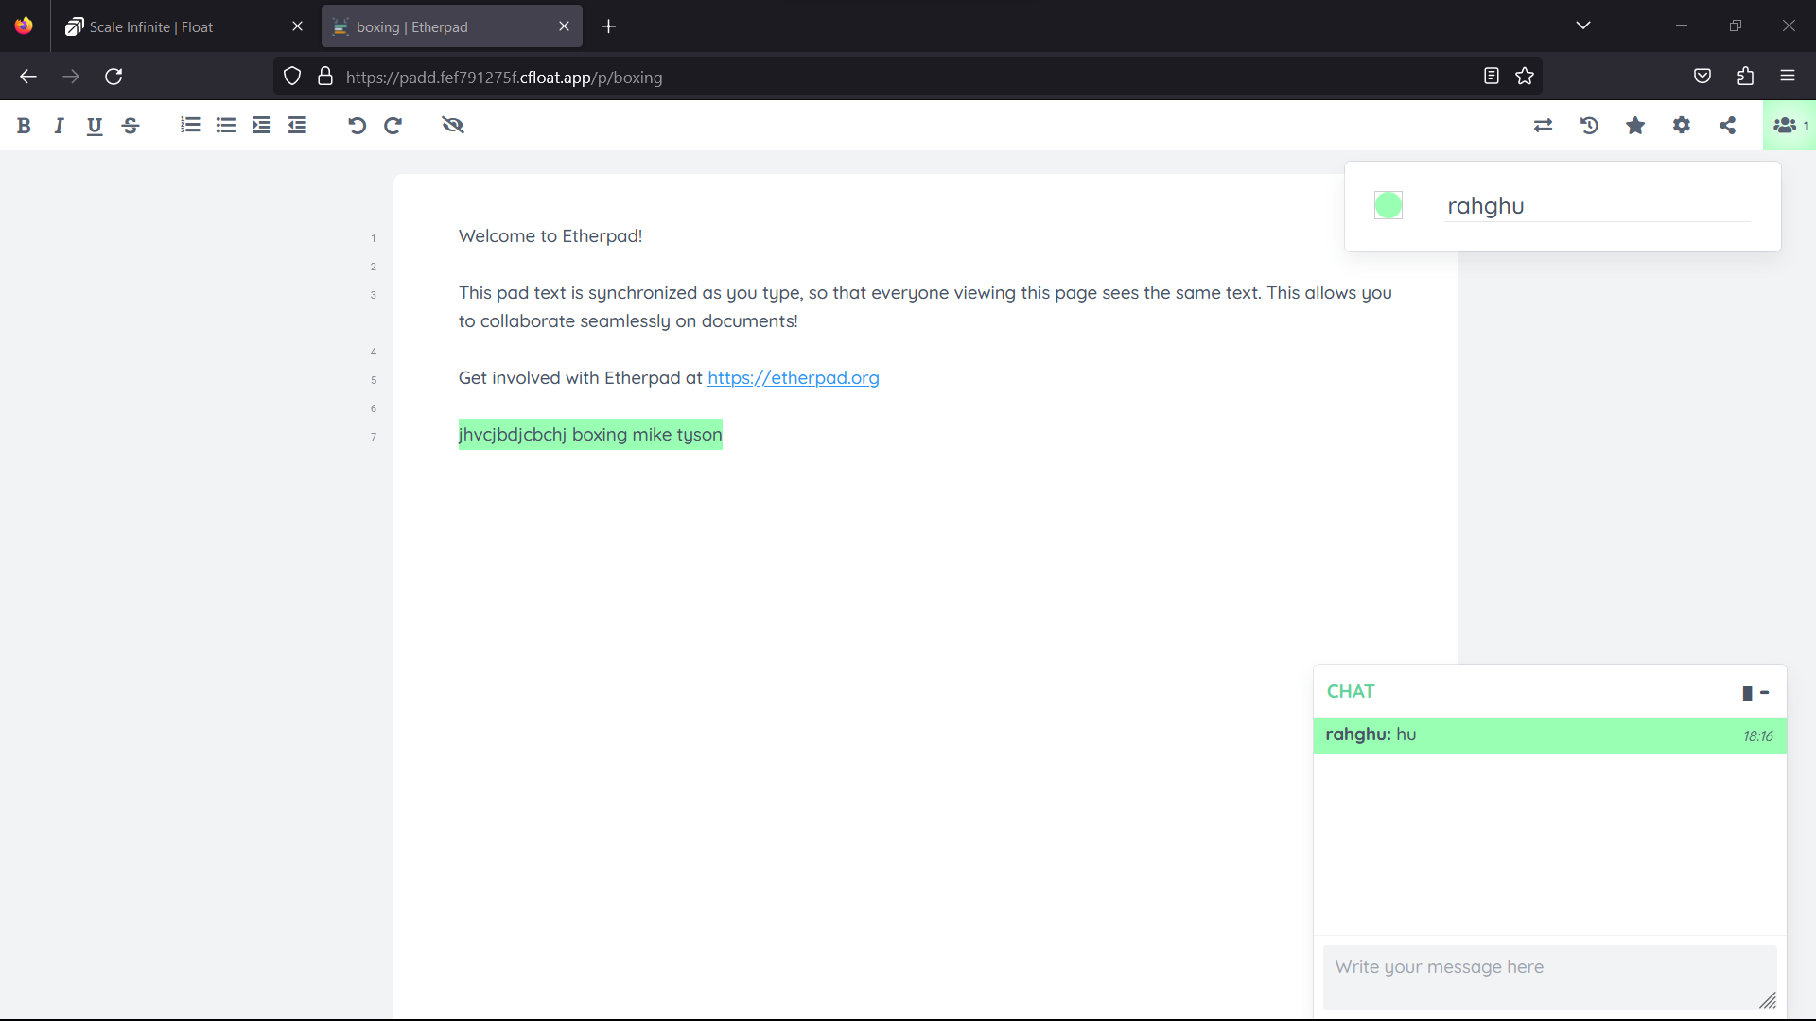Open tracking protection shield icon
This screenshot has height=1021, width=1816.
pos(292,77)
